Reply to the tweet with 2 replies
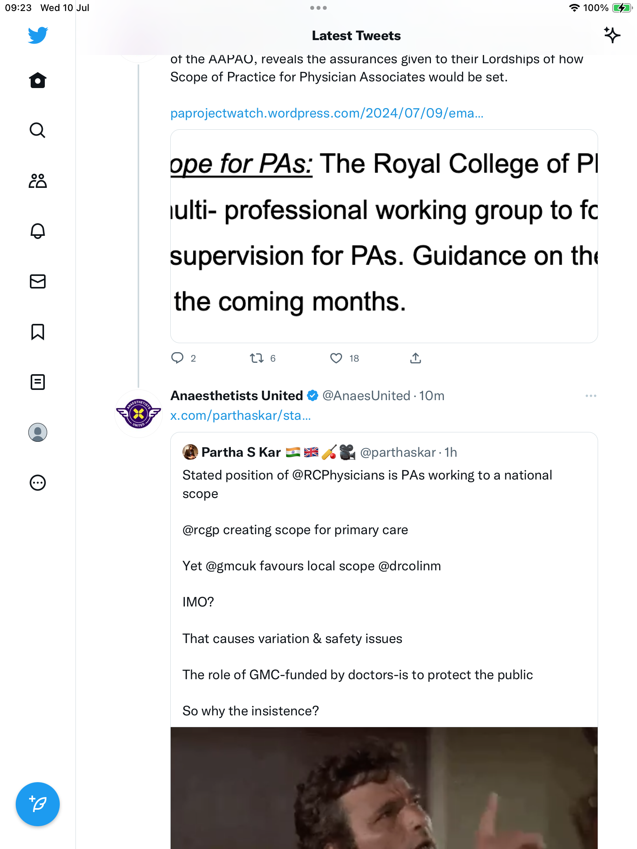This screenshot has height=849, width=637. (177, 358)
